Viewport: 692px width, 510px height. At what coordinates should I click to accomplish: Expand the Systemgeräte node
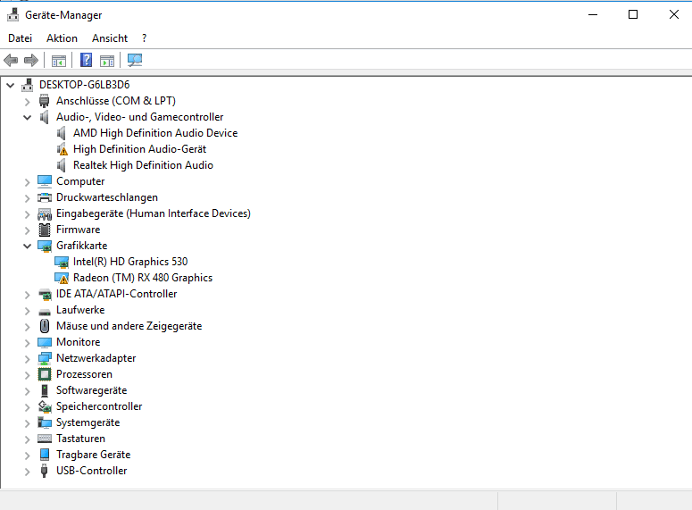tap(28, 423)
